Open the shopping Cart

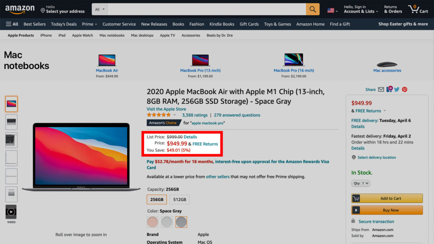click(x=418, y=9)
